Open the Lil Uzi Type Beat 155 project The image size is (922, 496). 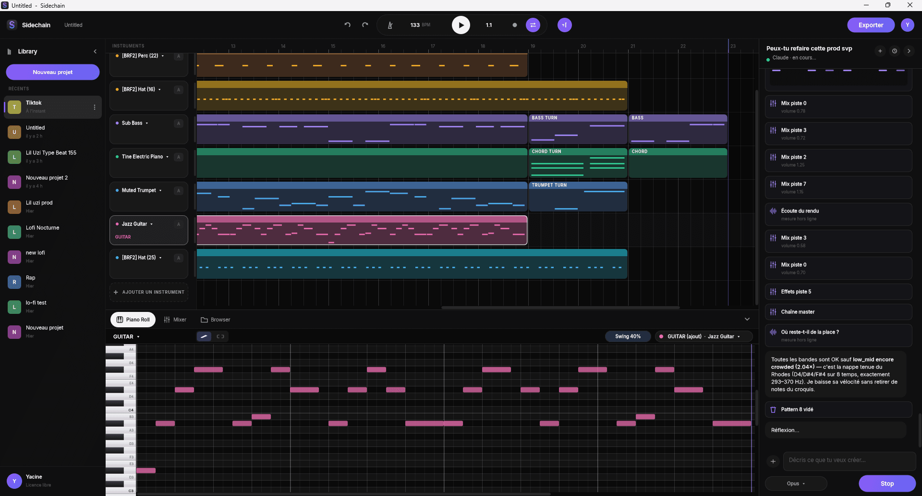coord(53,157)
